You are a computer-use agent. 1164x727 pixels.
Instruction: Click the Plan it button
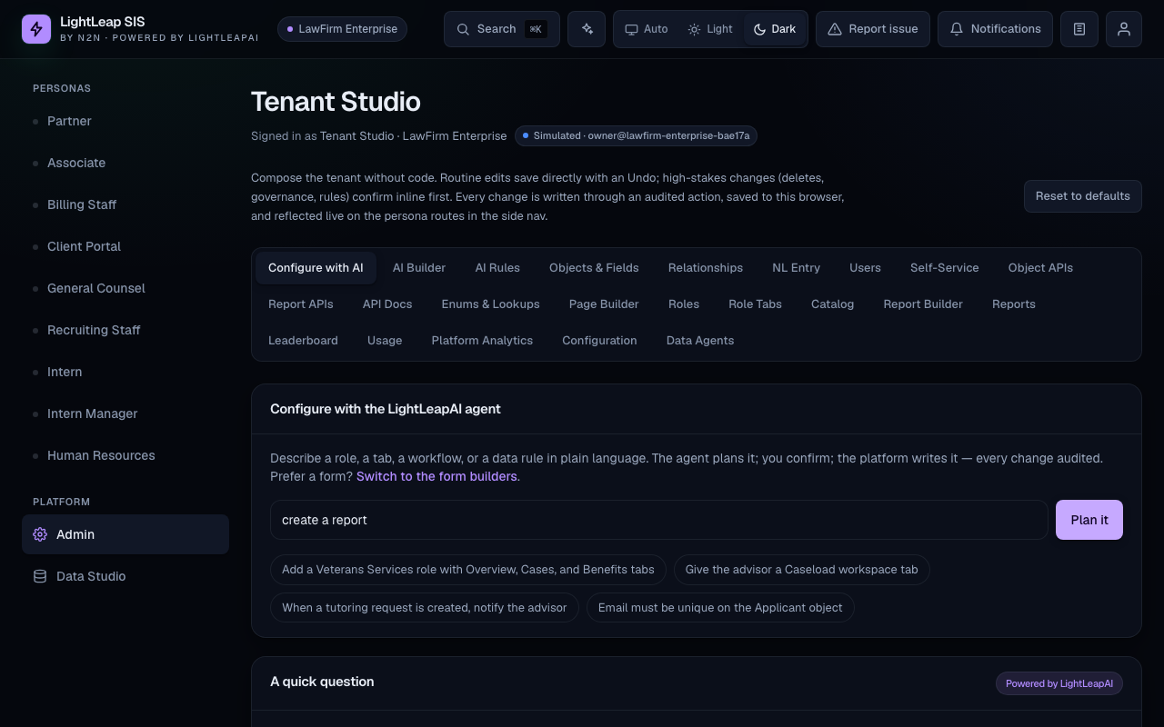point(1089,520)
